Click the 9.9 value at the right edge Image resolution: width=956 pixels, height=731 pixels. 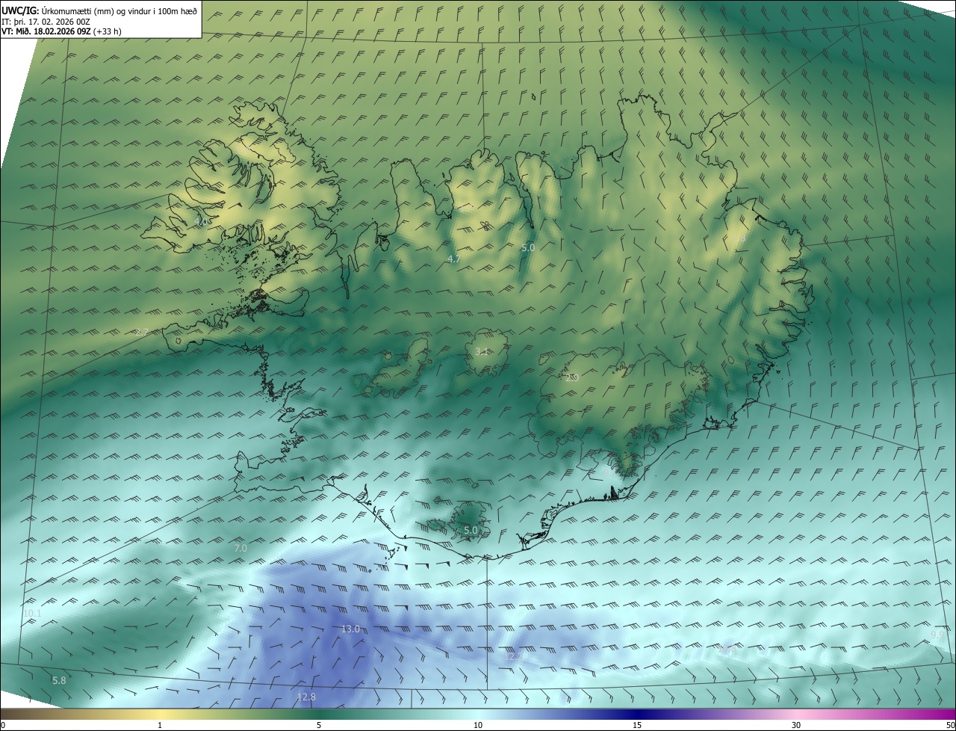(937, 635)
